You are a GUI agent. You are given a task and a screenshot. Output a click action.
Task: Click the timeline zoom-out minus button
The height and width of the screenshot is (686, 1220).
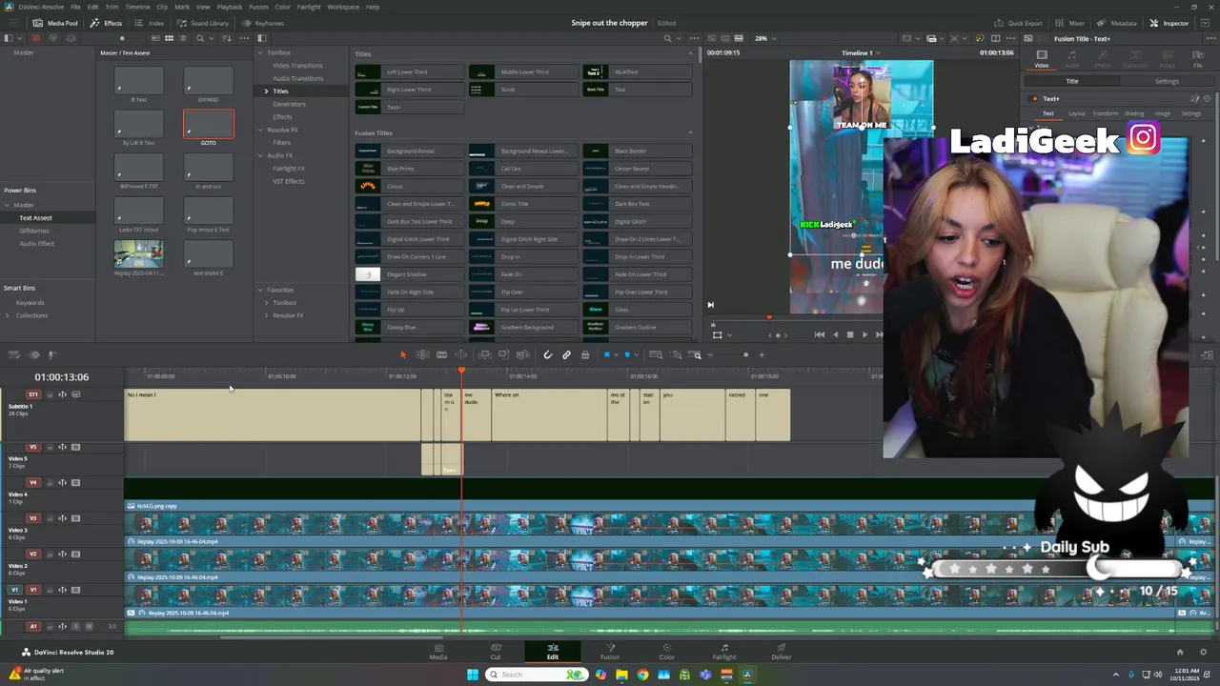(709, 354)
